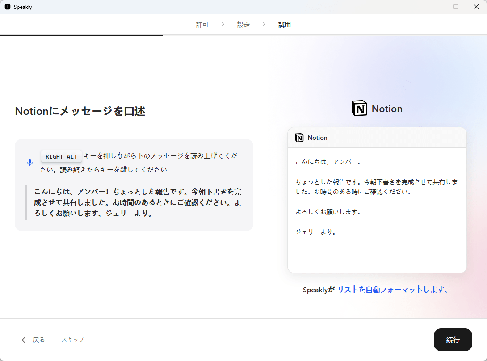
Task: Click the large Notion logo icon
Action: coord(359,109)
